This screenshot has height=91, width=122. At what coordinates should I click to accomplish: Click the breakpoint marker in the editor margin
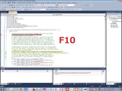point(1,35)
